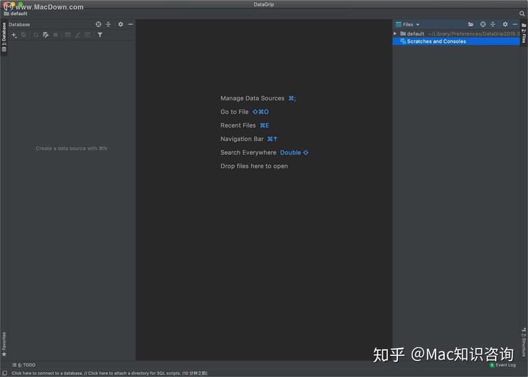Click 'Create a data source' placeholder text

[71, 149]
